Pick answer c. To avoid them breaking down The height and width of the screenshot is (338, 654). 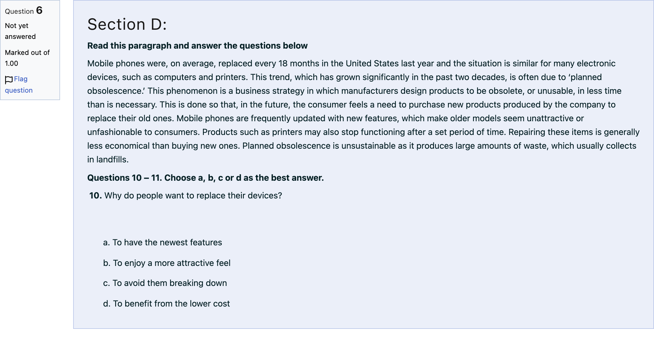(165, 283)
